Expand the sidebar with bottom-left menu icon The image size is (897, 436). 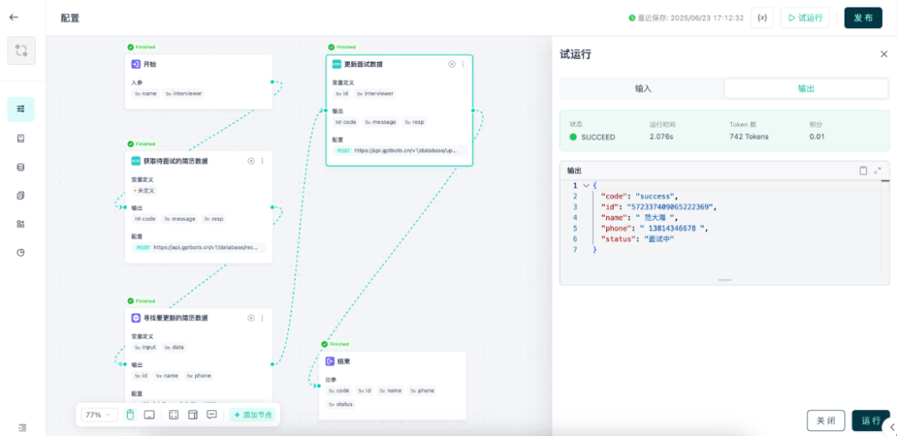(22, 427)
